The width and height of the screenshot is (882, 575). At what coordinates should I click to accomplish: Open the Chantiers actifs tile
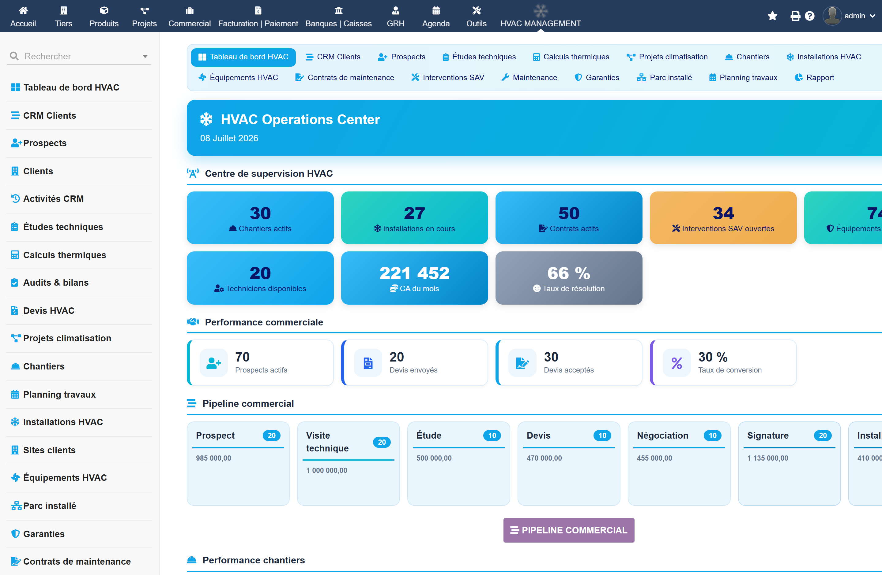point(260,217)
